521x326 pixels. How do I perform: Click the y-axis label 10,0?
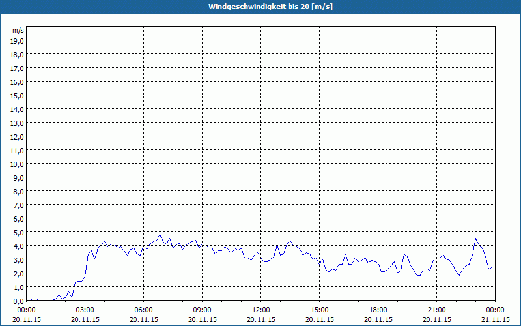18,164
